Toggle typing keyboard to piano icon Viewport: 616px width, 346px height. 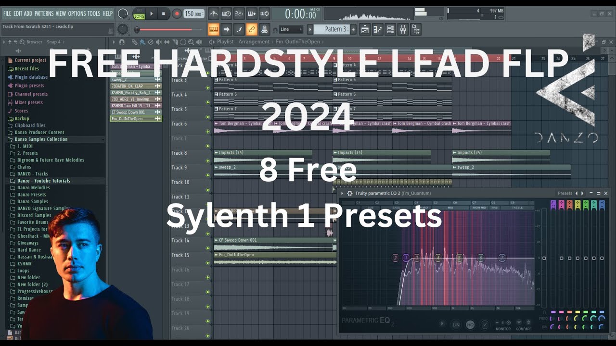click(214, 29)
